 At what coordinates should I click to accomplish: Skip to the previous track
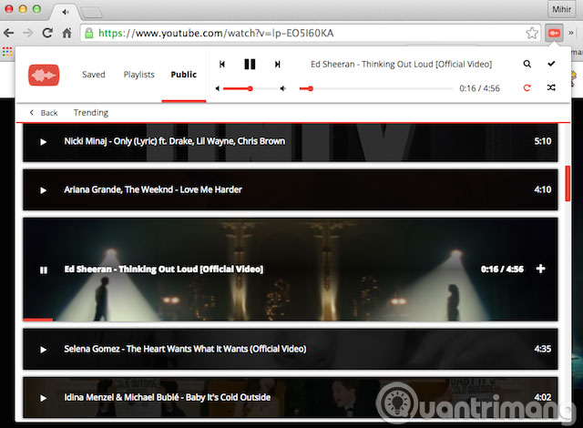tap(222, 65)
